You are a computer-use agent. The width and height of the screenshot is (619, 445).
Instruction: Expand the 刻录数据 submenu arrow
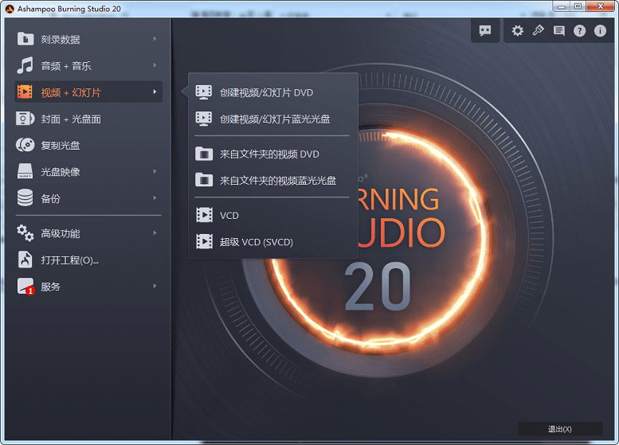(x=155, y=39)
